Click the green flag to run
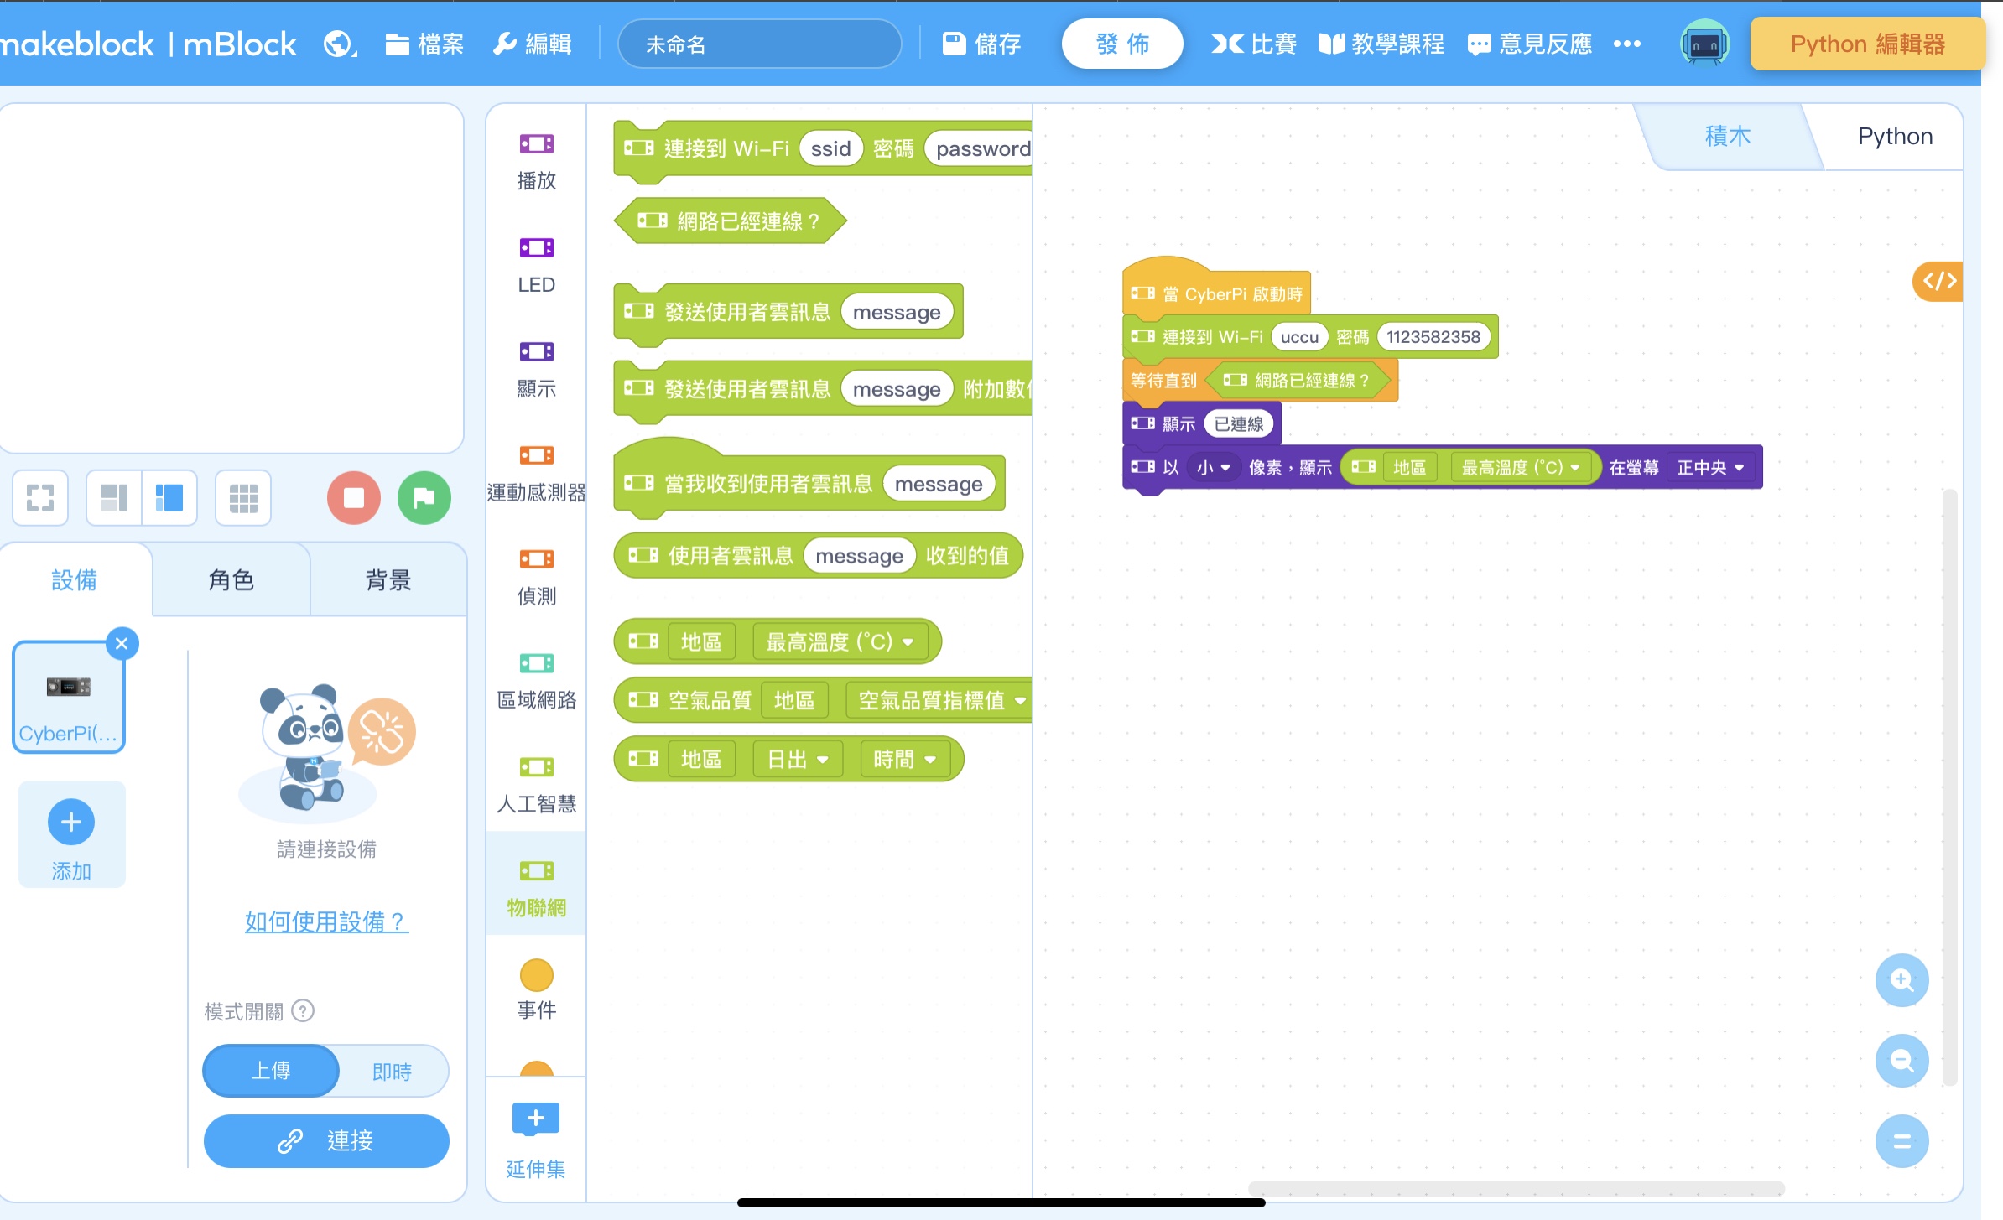The width and height of the screenshot is (2003, 1220). coord(424,497)
